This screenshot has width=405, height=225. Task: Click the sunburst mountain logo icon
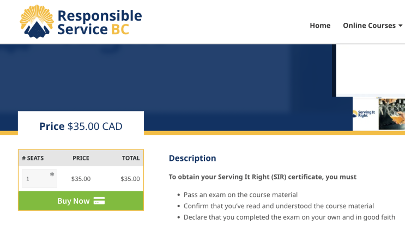tap(37, 22)
